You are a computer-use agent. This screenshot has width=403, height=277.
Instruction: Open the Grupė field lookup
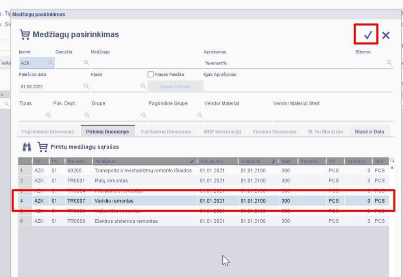143,115
